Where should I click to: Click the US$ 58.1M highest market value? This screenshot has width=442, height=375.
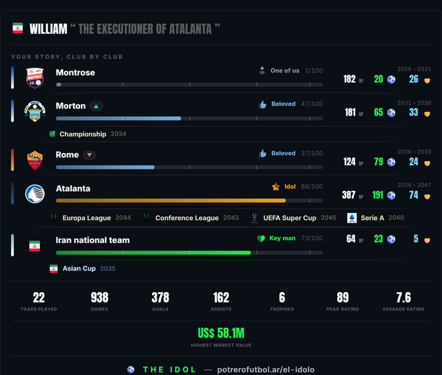click(221, 333)
